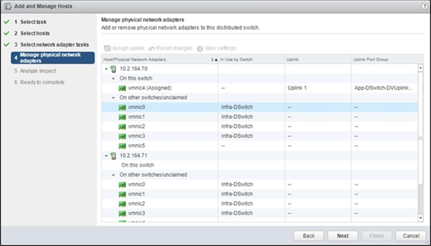Click the Back button

click(x=309, y=236)
